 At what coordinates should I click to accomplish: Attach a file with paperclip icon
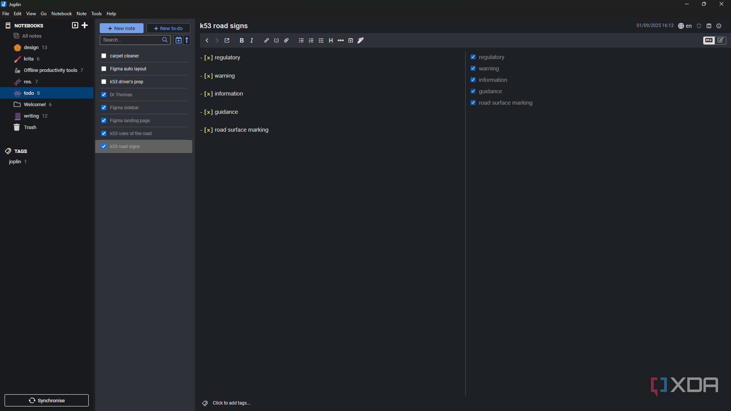[286, 40]
